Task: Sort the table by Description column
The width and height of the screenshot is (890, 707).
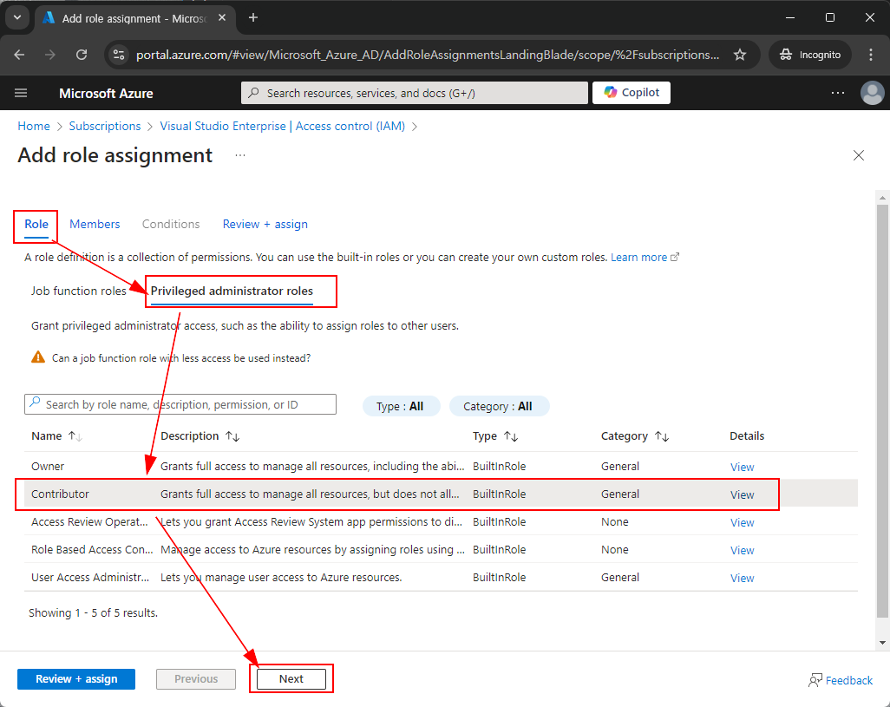Action: pyautogui.click(x=200, y=435)
